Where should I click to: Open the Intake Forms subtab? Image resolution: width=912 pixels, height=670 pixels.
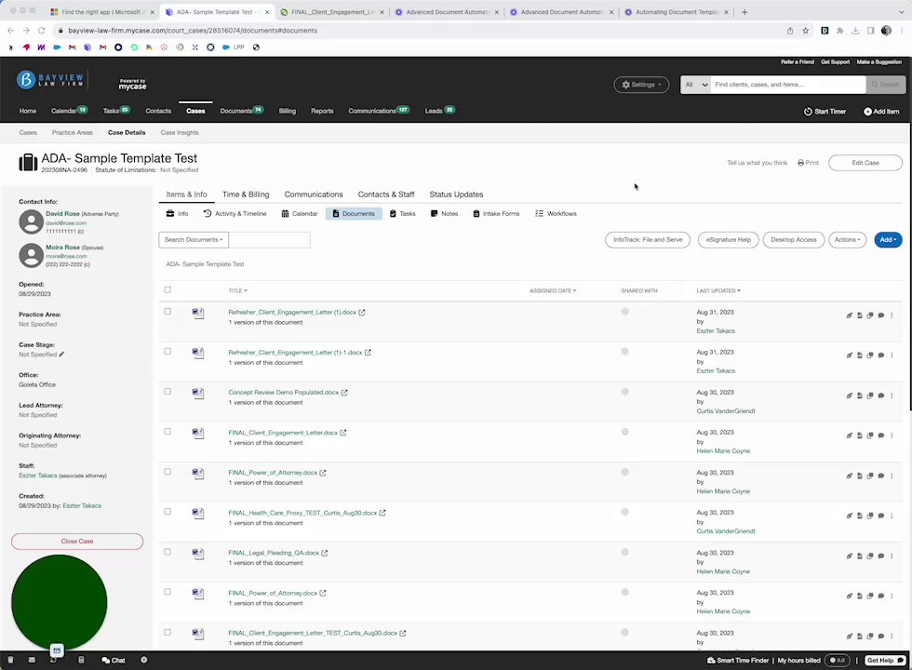(x=496, y=214)
